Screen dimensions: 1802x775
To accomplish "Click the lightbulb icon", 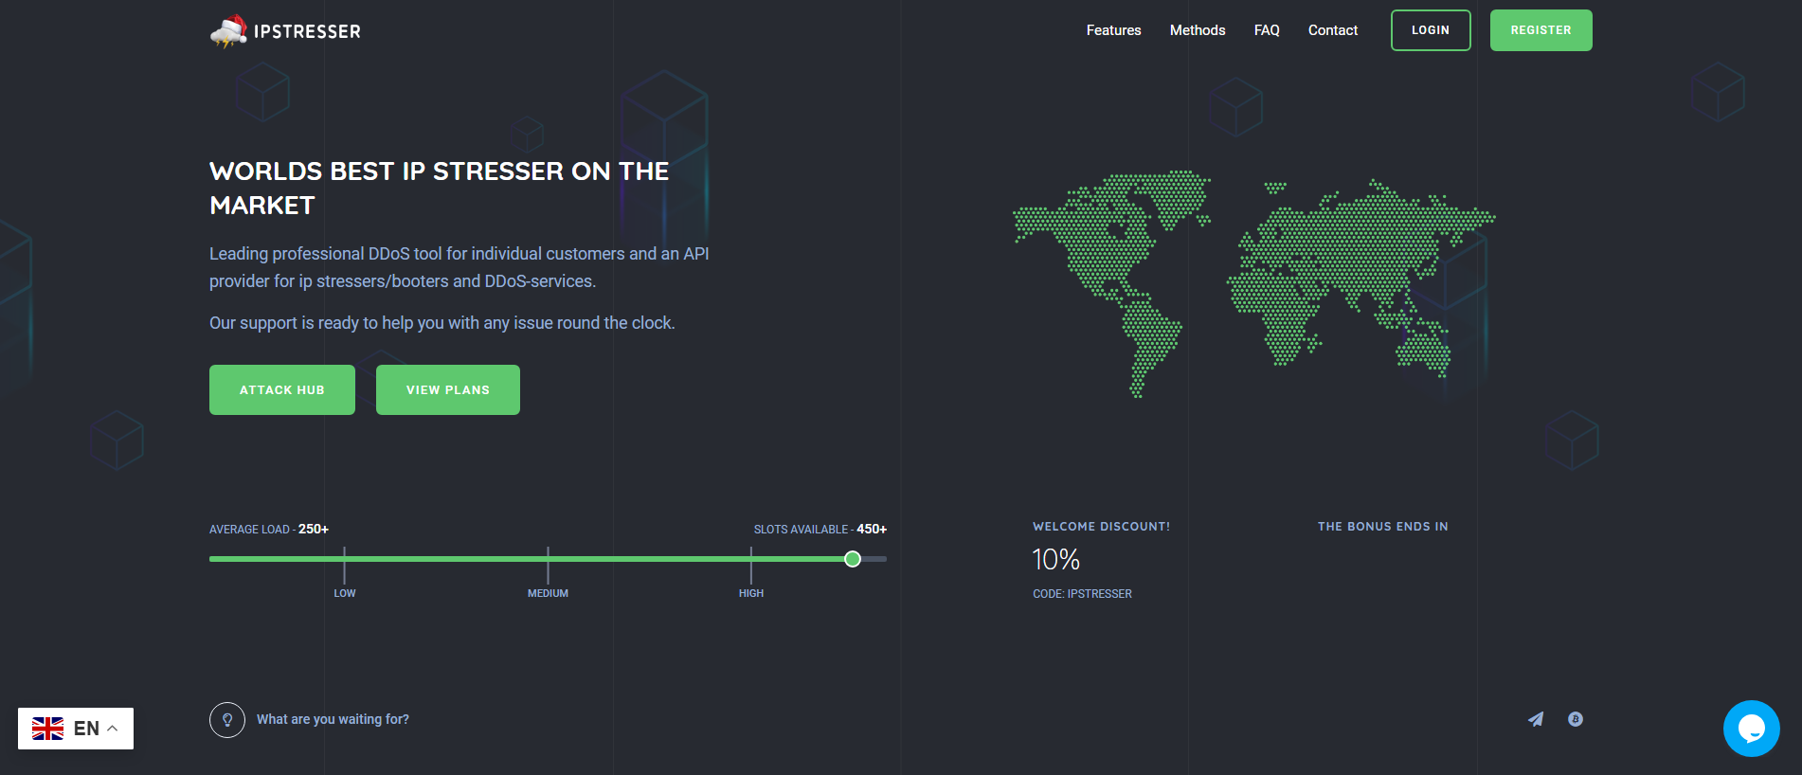I will click(x=227, y=720).
